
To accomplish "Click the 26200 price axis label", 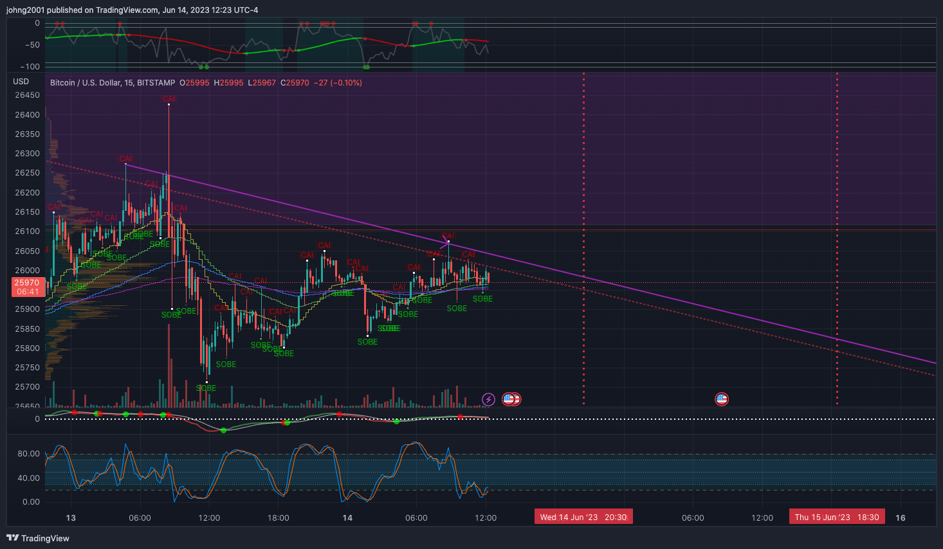I will (27, 193).
